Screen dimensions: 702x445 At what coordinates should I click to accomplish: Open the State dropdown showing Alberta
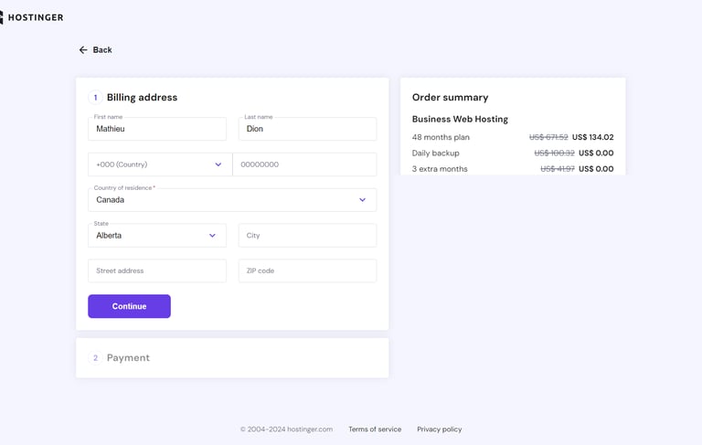pyautogui.click(x=157, y=236)
